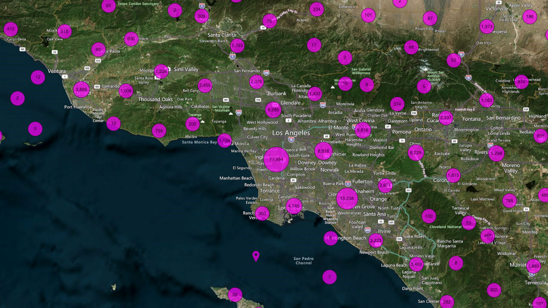Screen dimensions: 548x308
Task: Open the 17,994 cluster near Inglewood
Action: (x=277, y=159)
